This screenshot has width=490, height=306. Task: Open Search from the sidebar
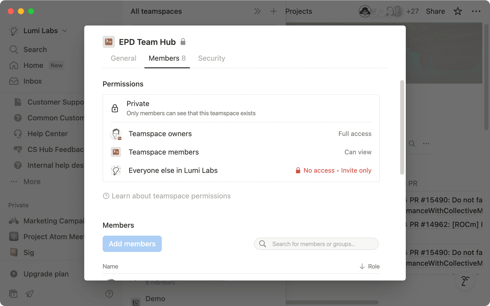pyautogui.click(x=35, y=49)
